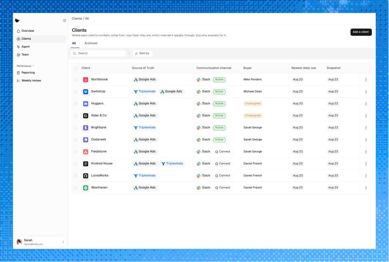
Task: Check the Northbrook row checkbox
Action: click(x=76, y=80)
